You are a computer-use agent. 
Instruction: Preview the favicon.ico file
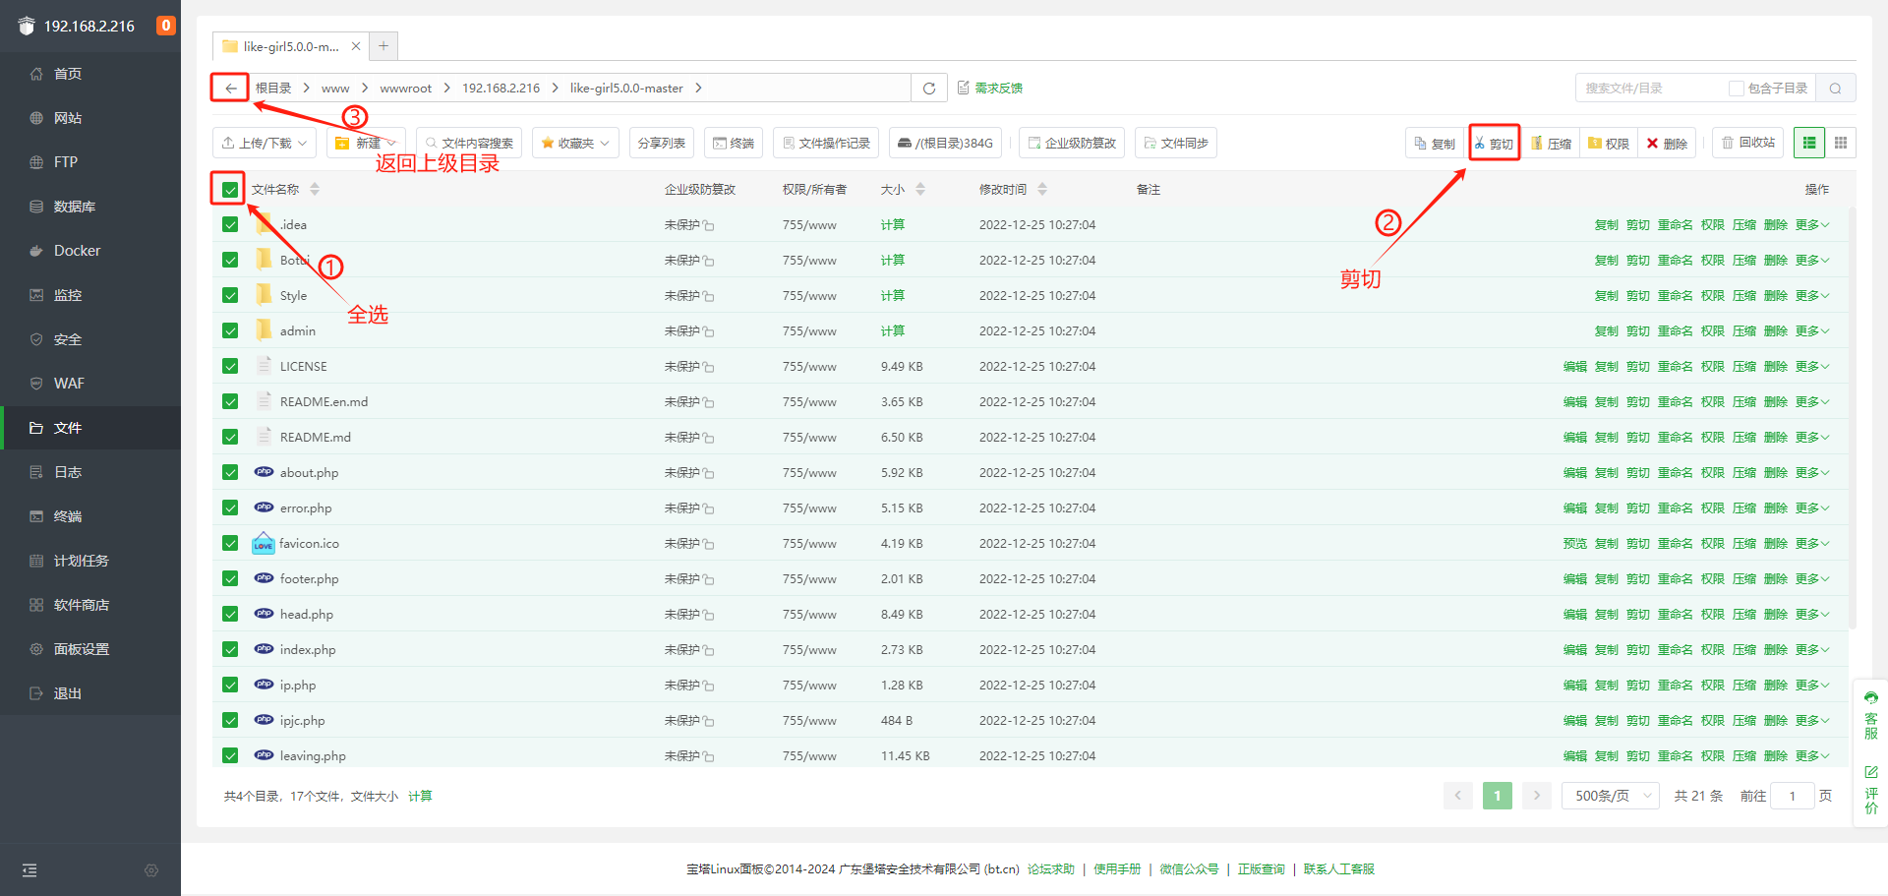click(x=1574, y=543)
